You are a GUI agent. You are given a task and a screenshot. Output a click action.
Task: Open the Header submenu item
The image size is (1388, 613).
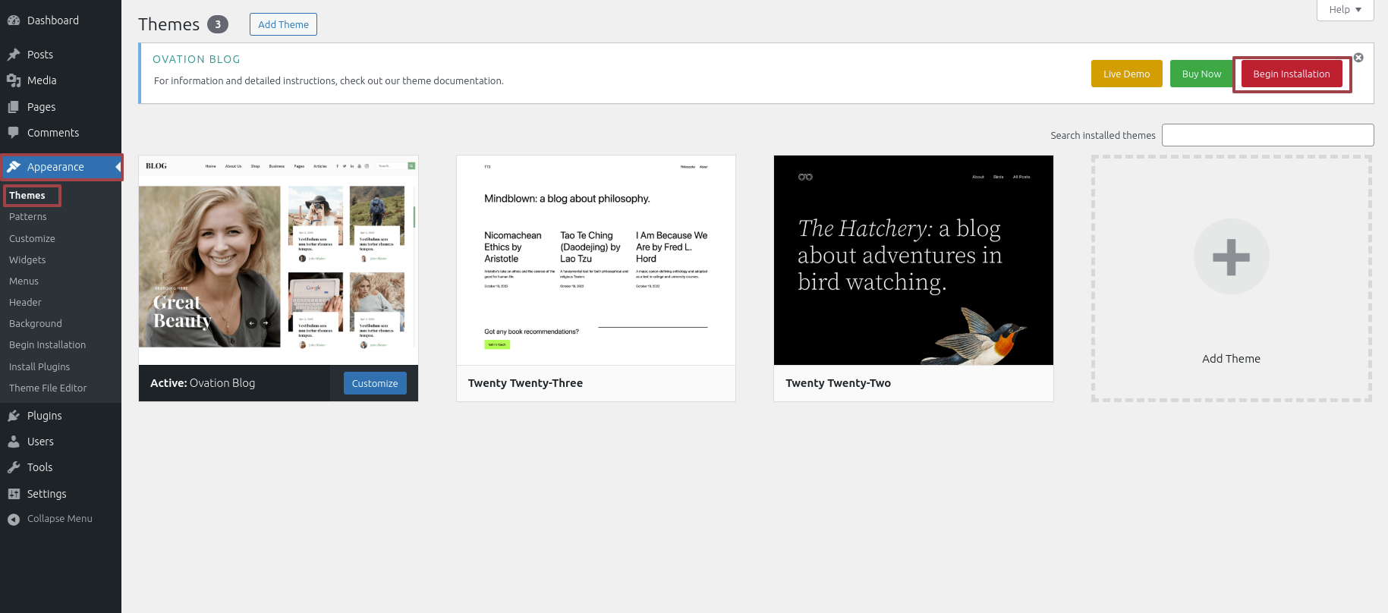click(25, 302)
